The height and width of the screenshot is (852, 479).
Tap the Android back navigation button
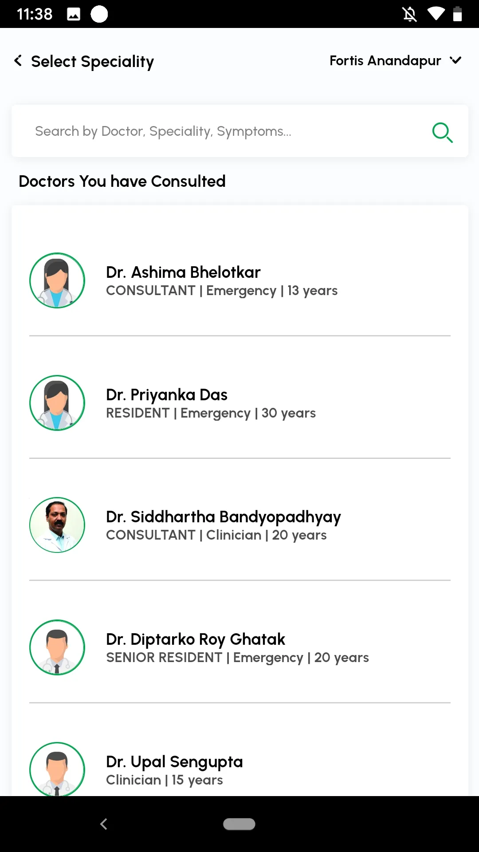(104, 824)
